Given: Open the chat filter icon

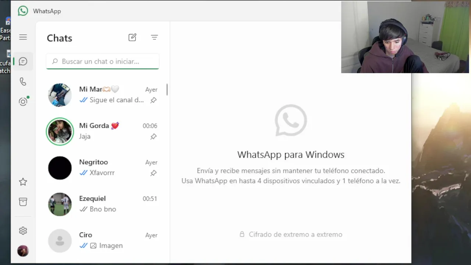Looking at the screenshot, I should click(x=155, y=37).
